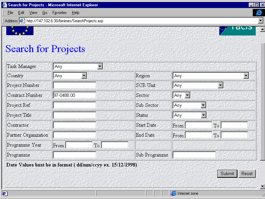Open the Status dropdown
This screenshot has height=199, width=265.
coord(203,115)
